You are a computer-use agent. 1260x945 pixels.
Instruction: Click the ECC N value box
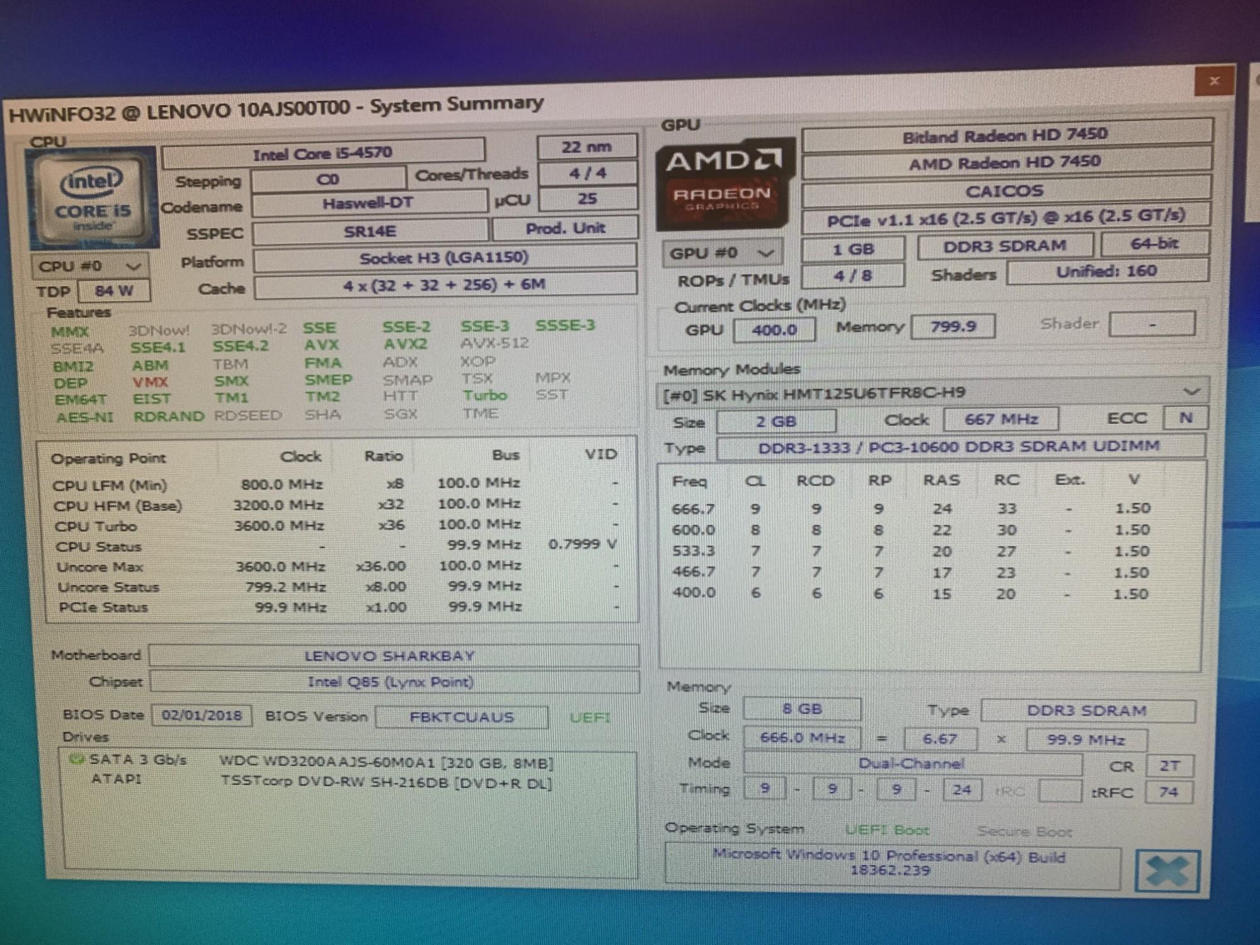point(1186,417)
